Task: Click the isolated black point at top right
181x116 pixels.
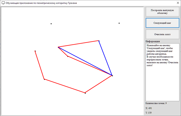Action: [119, 23]
